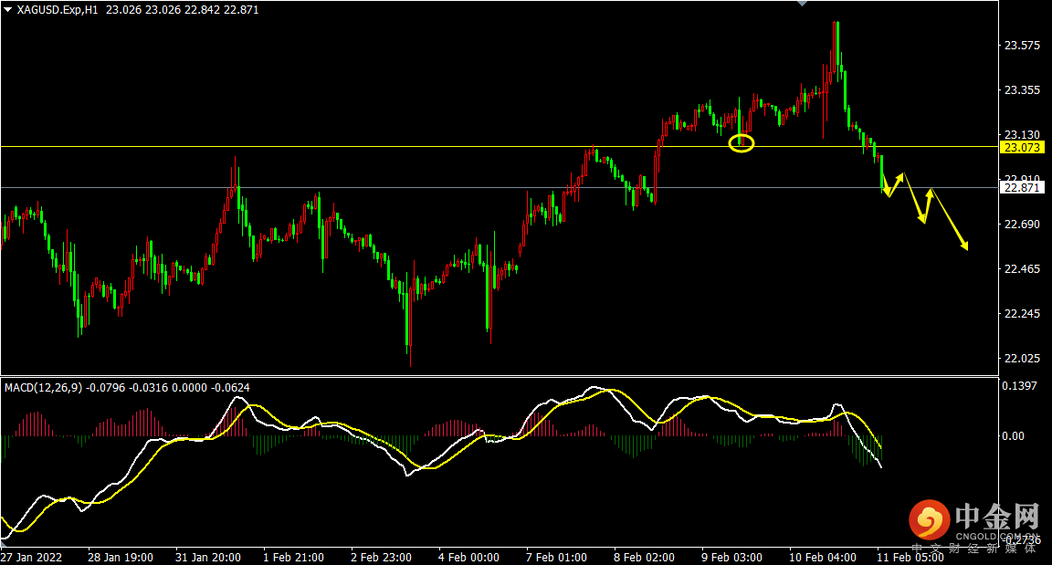Click the 9 Feb 03:00 time label
The image size is (1052, 565).
pos(732,558)
